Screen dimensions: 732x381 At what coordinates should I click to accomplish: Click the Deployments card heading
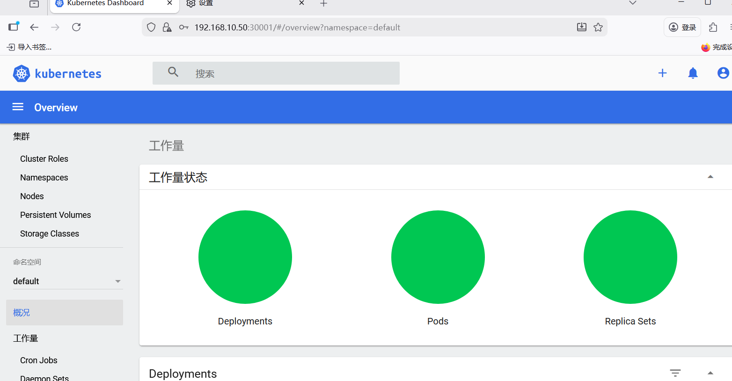183,374
